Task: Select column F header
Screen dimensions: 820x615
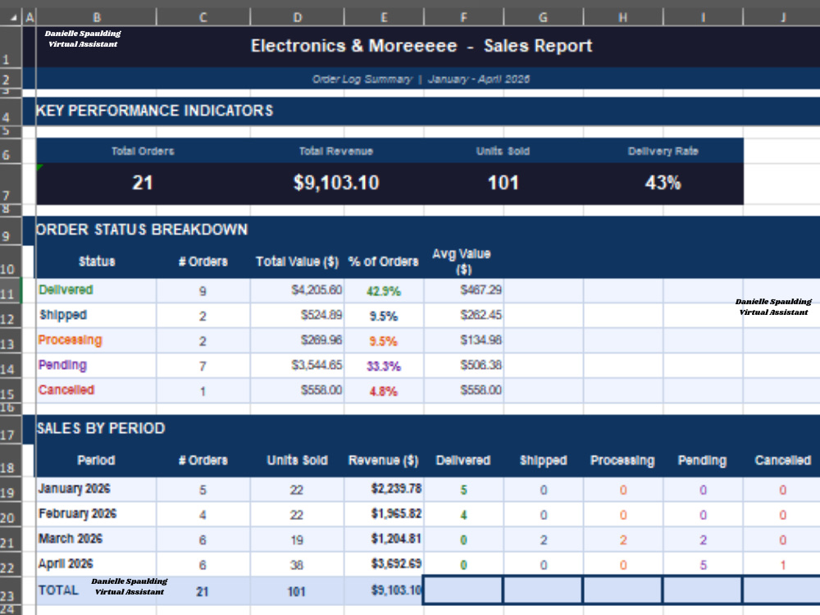Action: pos(463,17)
